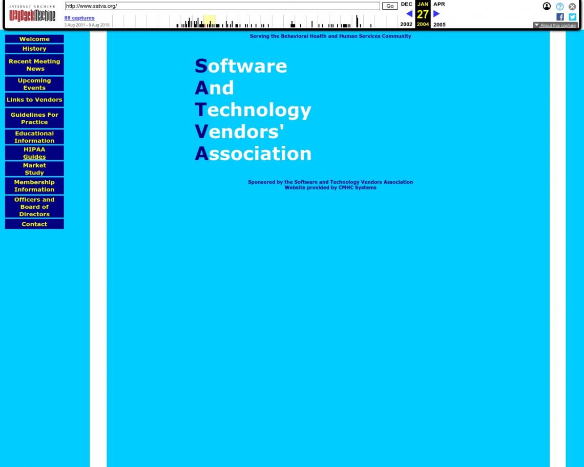Open Wayback help question icon
584x467 pixels.
[x=559, y=6]
